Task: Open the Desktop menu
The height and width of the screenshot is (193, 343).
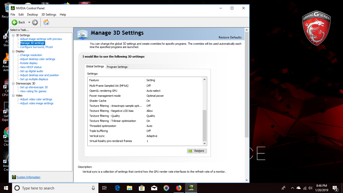Action: click(x=32, y=15)
